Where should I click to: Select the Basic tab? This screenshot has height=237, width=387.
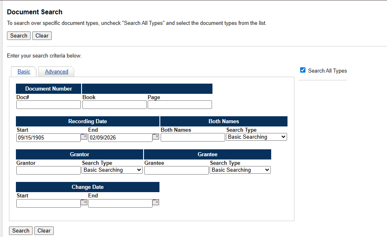coord(24,72)
